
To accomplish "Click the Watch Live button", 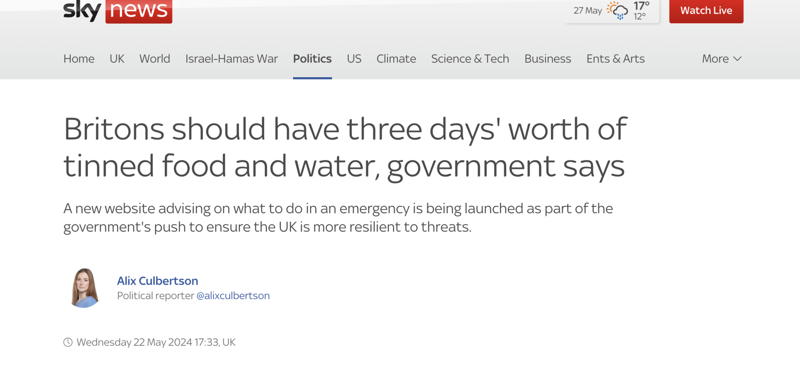I will (706, 11).
